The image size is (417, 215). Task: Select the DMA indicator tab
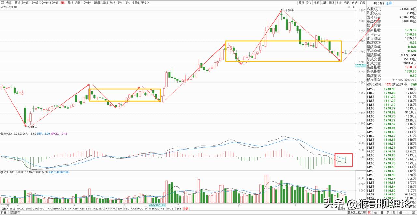pos(35,208)
